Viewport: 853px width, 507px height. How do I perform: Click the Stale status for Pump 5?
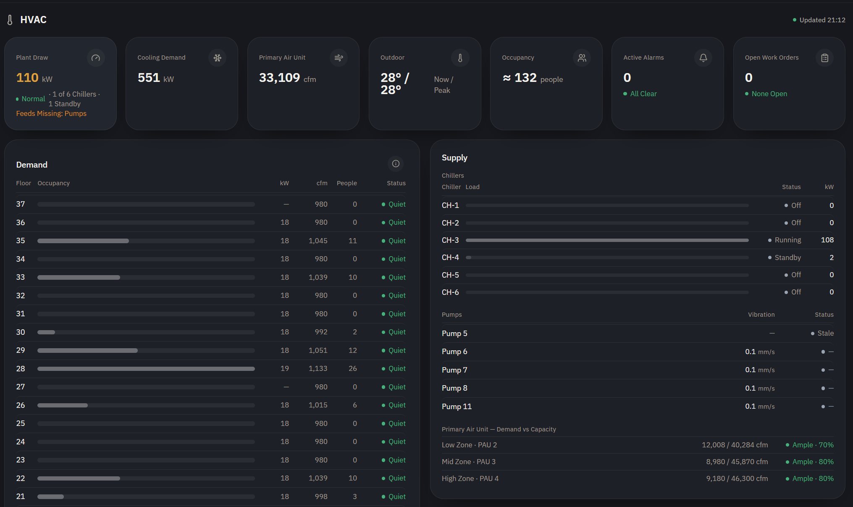(x=822, y=333)
